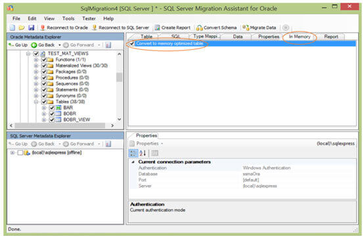This screenshot has width=364, height=238.
Task: Click the Oracle explorer vertical scrollbar thumb
Action: coord(120,77)
